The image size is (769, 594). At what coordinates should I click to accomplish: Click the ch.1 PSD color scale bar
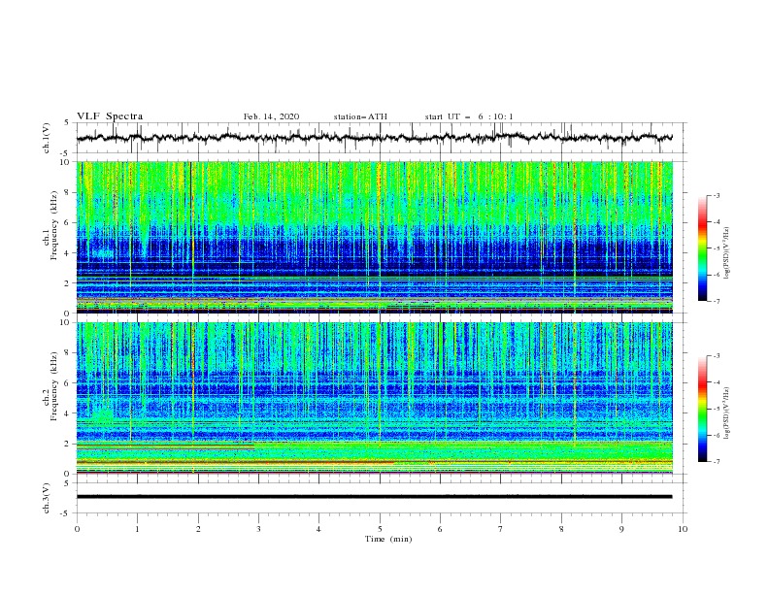click(x=702, y=248)
